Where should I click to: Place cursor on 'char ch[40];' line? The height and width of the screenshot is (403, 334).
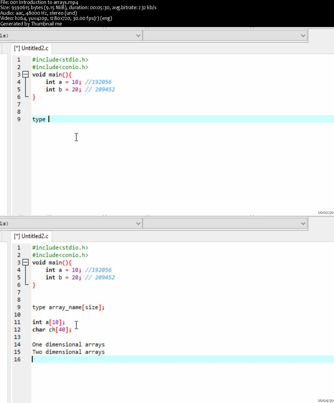[52, 330]
